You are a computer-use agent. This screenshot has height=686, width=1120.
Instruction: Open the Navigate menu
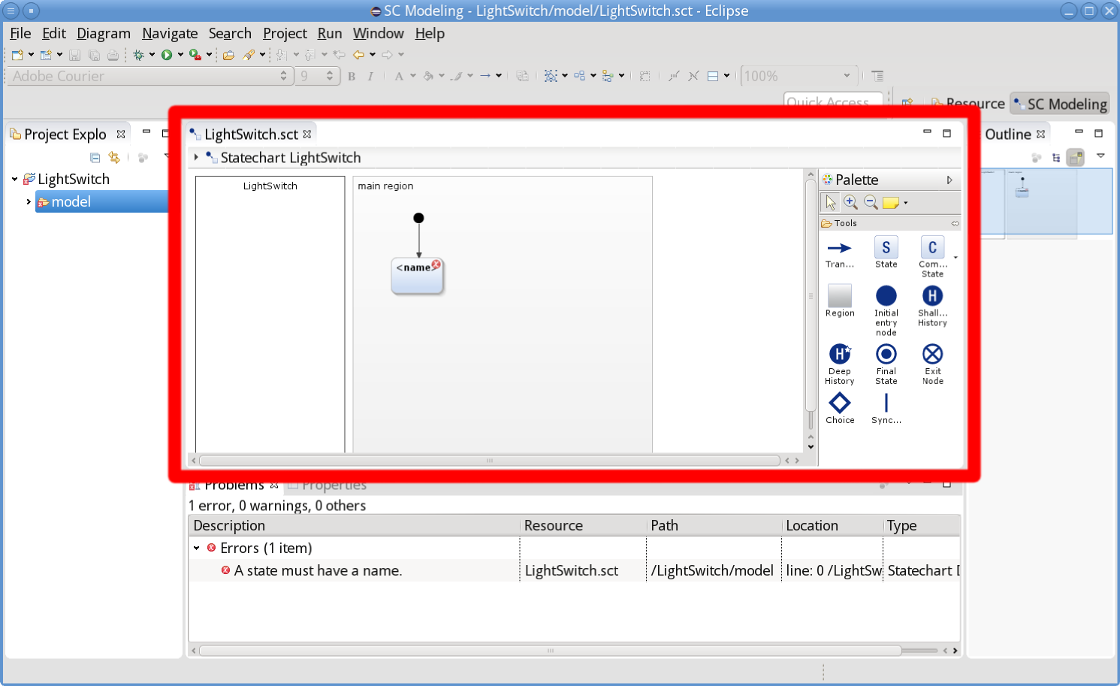(x=170, y=33)
